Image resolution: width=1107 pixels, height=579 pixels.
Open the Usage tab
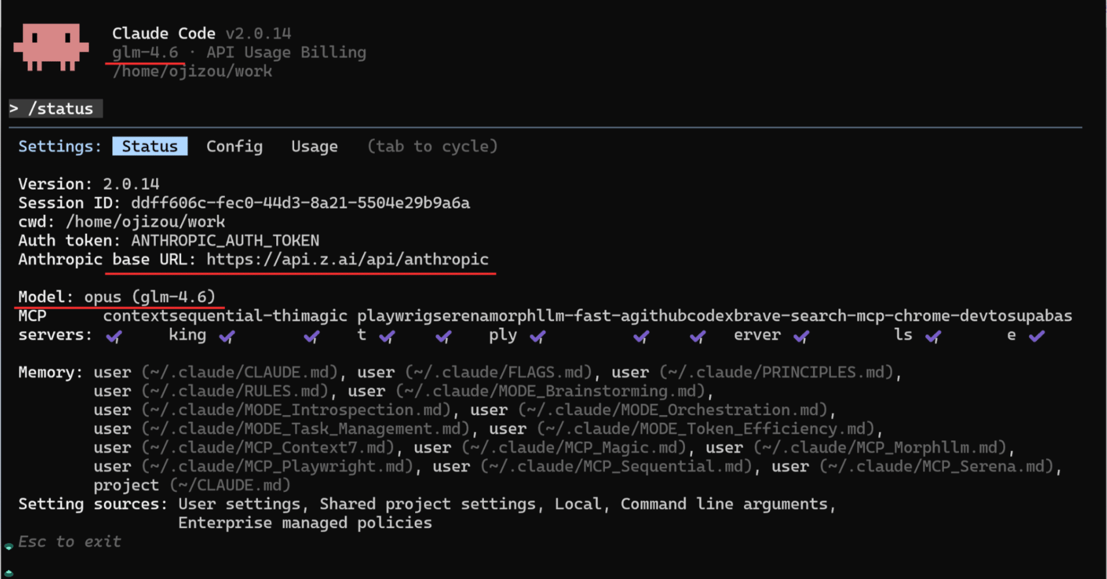point(314,146)
